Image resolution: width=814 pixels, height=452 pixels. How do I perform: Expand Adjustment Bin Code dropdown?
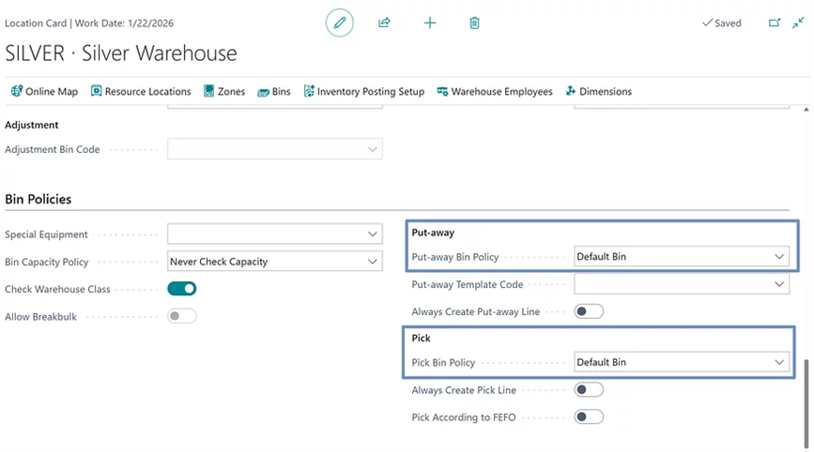click(x=372, y=149)
